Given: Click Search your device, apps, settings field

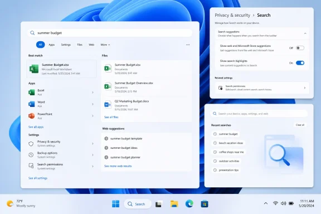Looking at the screenshot, I should (259, 114).
